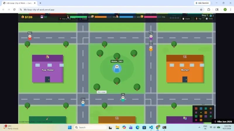Select the Life Loop: City of Work tab
Image resolution: width=234 pixels, height=131 pixels.
pyautogui.click(x=19, y=3)
